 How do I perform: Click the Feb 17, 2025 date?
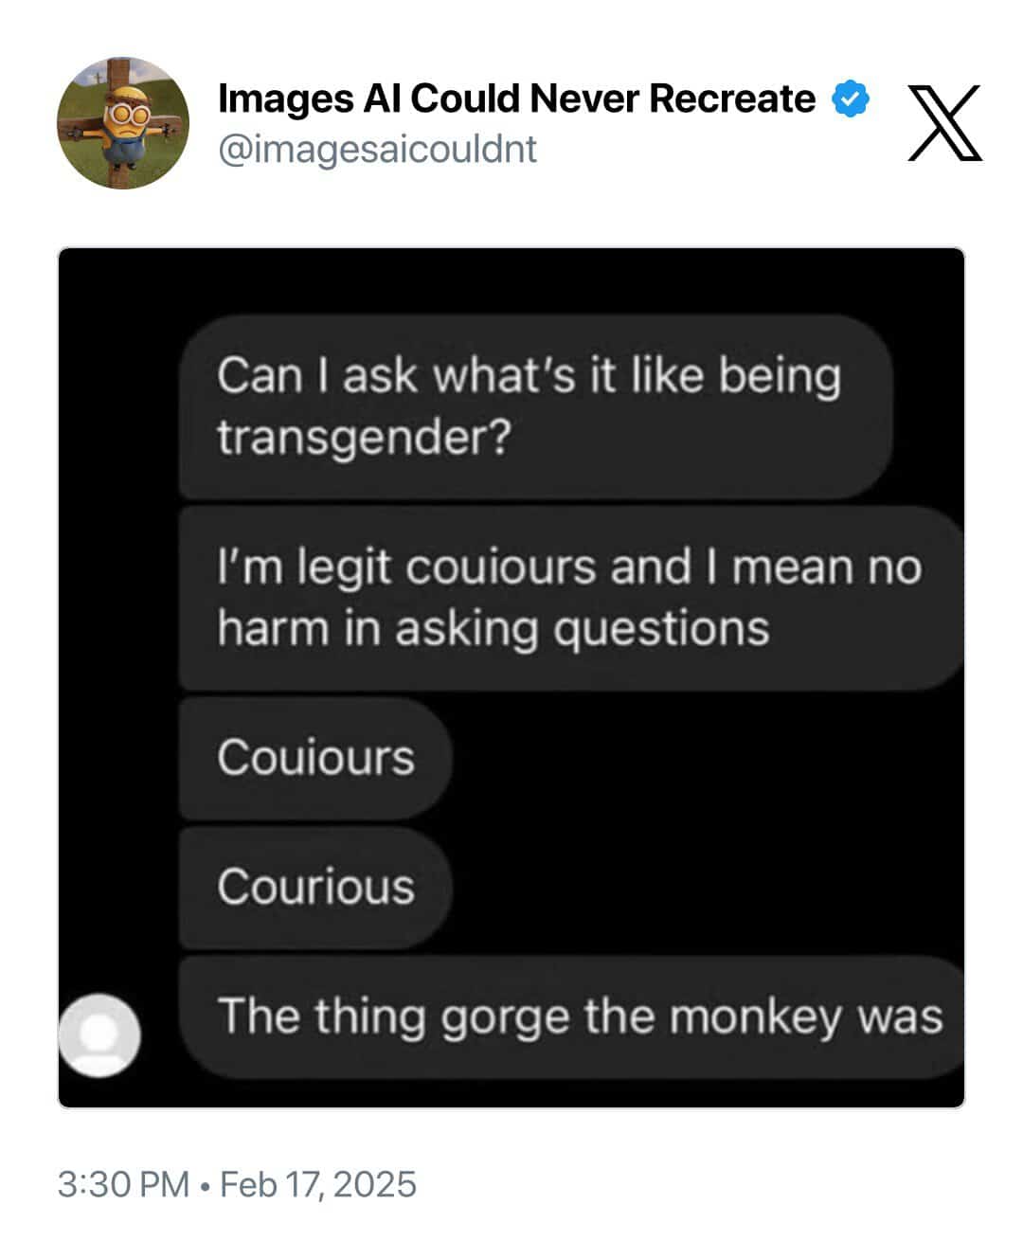pyautogui.click(x=318, y=1184)
